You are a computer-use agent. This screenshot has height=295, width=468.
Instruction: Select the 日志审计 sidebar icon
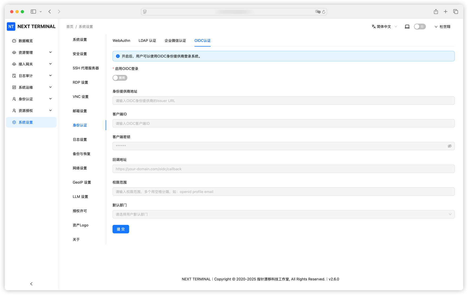[14, 75]
